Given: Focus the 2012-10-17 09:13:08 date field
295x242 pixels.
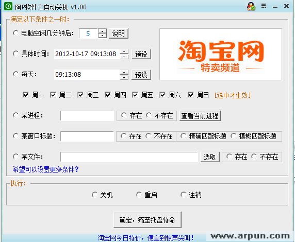Looking at the screenshot, I should point(87,54).
